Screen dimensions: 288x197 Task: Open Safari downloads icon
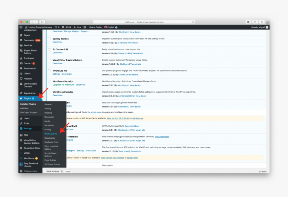[248, 22]
